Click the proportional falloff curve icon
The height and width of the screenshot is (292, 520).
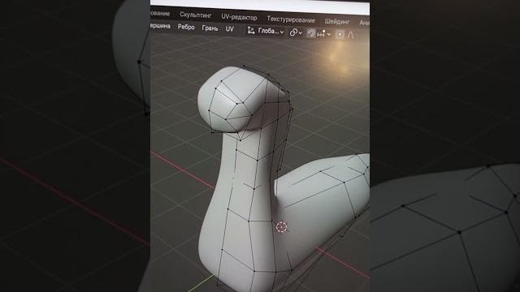(351, 35)
